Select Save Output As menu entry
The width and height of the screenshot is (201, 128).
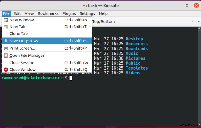(x=47, y=41)
